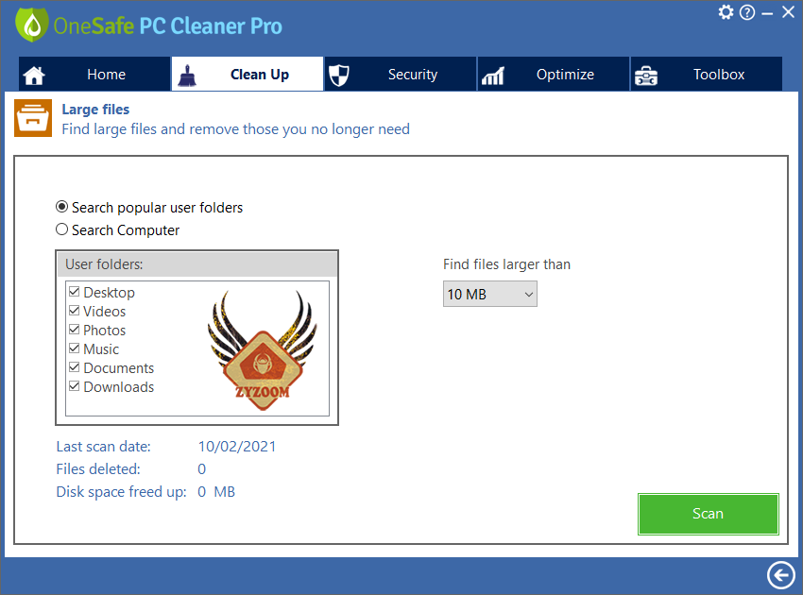Uncheck the Desktop folder checkbox
Viewport: 803px width, 595px height.
75,292
